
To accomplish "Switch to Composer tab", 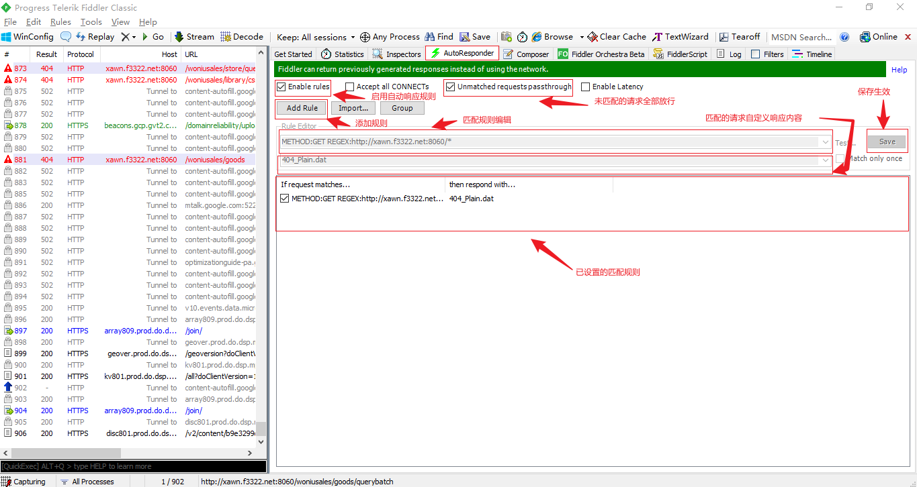I will [526, 54].
